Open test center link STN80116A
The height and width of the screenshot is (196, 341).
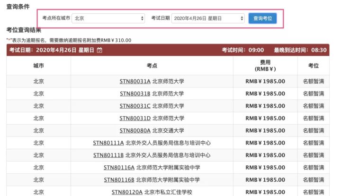coord(119,168)
